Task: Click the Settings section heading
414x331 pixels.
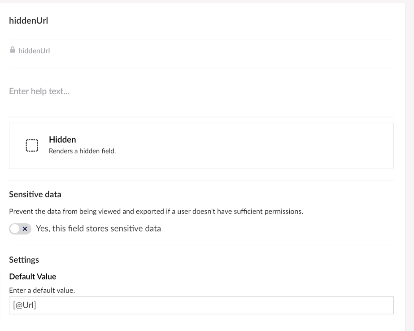Action: click(x=24, y=260)
